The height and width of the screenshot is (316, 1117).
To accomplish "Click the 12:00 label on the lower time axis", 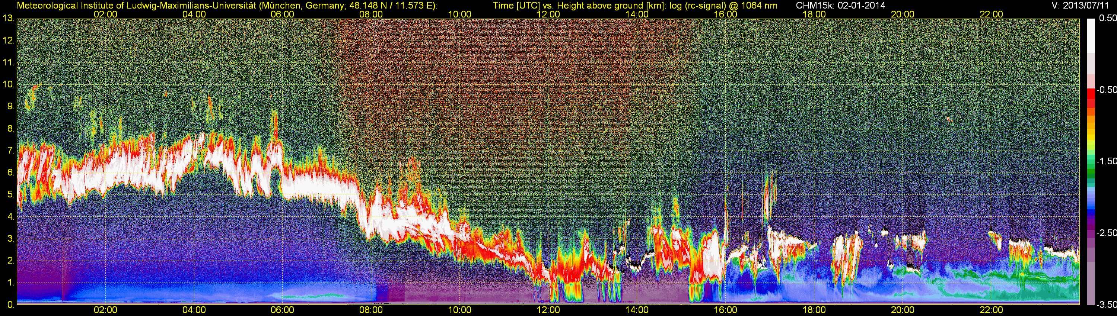I will tap(548, 310).
